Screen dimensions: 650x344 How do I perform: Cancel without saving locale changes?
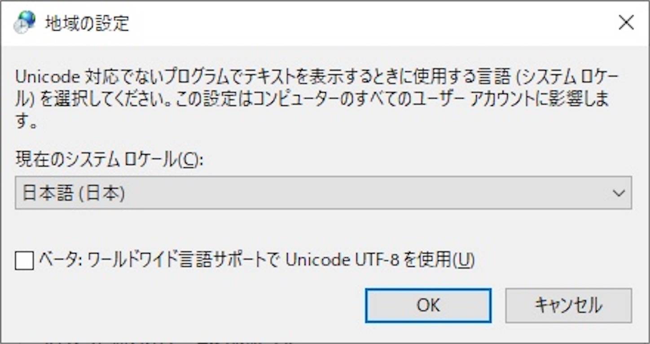click(x=568, y=305)
